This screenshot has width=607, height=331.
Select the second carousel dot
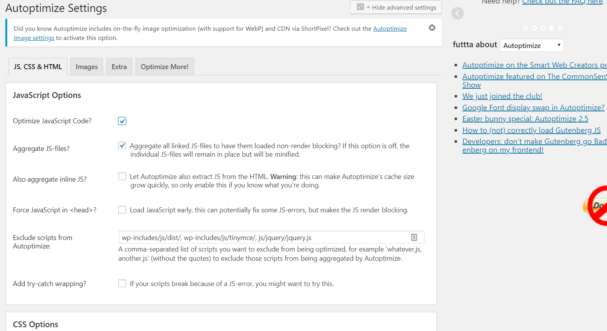tap(534, 28)
